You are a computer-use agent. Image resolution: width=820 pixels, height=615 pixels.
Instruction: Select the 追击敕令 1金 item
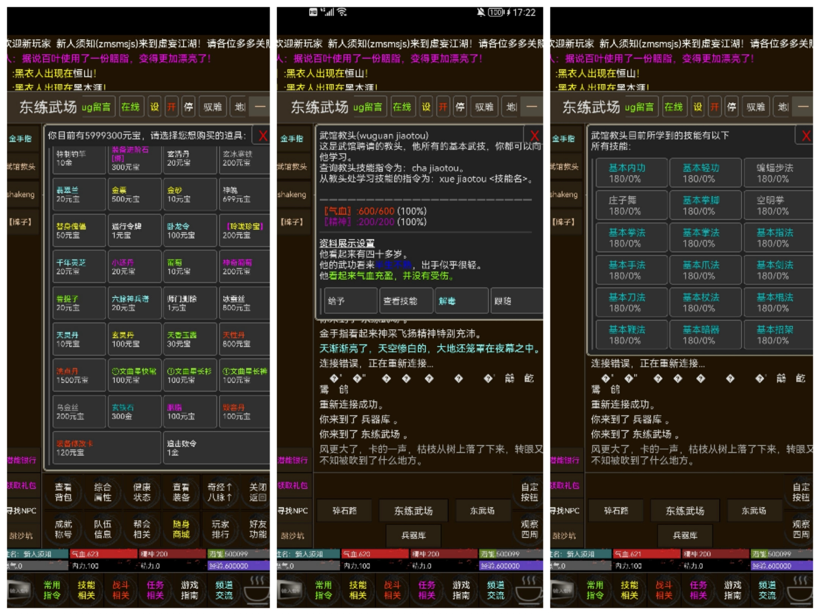216,448
